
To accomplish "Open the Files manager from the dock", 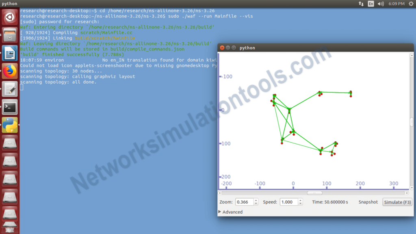I will click(x=9, y=35).
